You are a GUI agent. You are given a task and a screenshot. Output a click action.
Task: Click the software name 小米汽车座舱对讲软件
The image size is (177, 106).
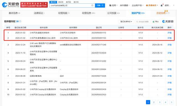click(40, 33)
